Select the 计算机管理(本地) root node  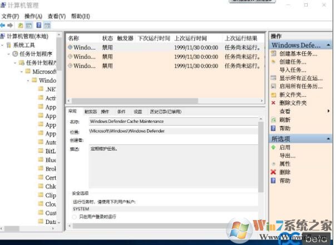click(27, 36)
